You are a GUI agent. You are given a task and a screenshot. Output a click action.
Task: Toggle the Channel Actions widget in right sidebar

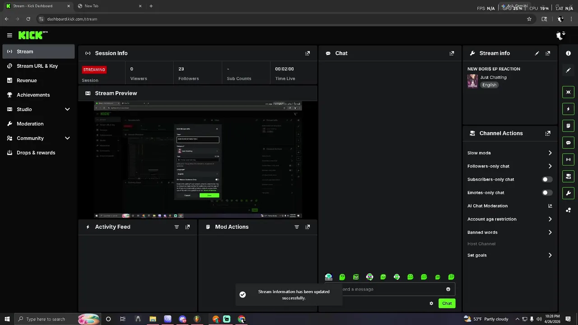568,176
